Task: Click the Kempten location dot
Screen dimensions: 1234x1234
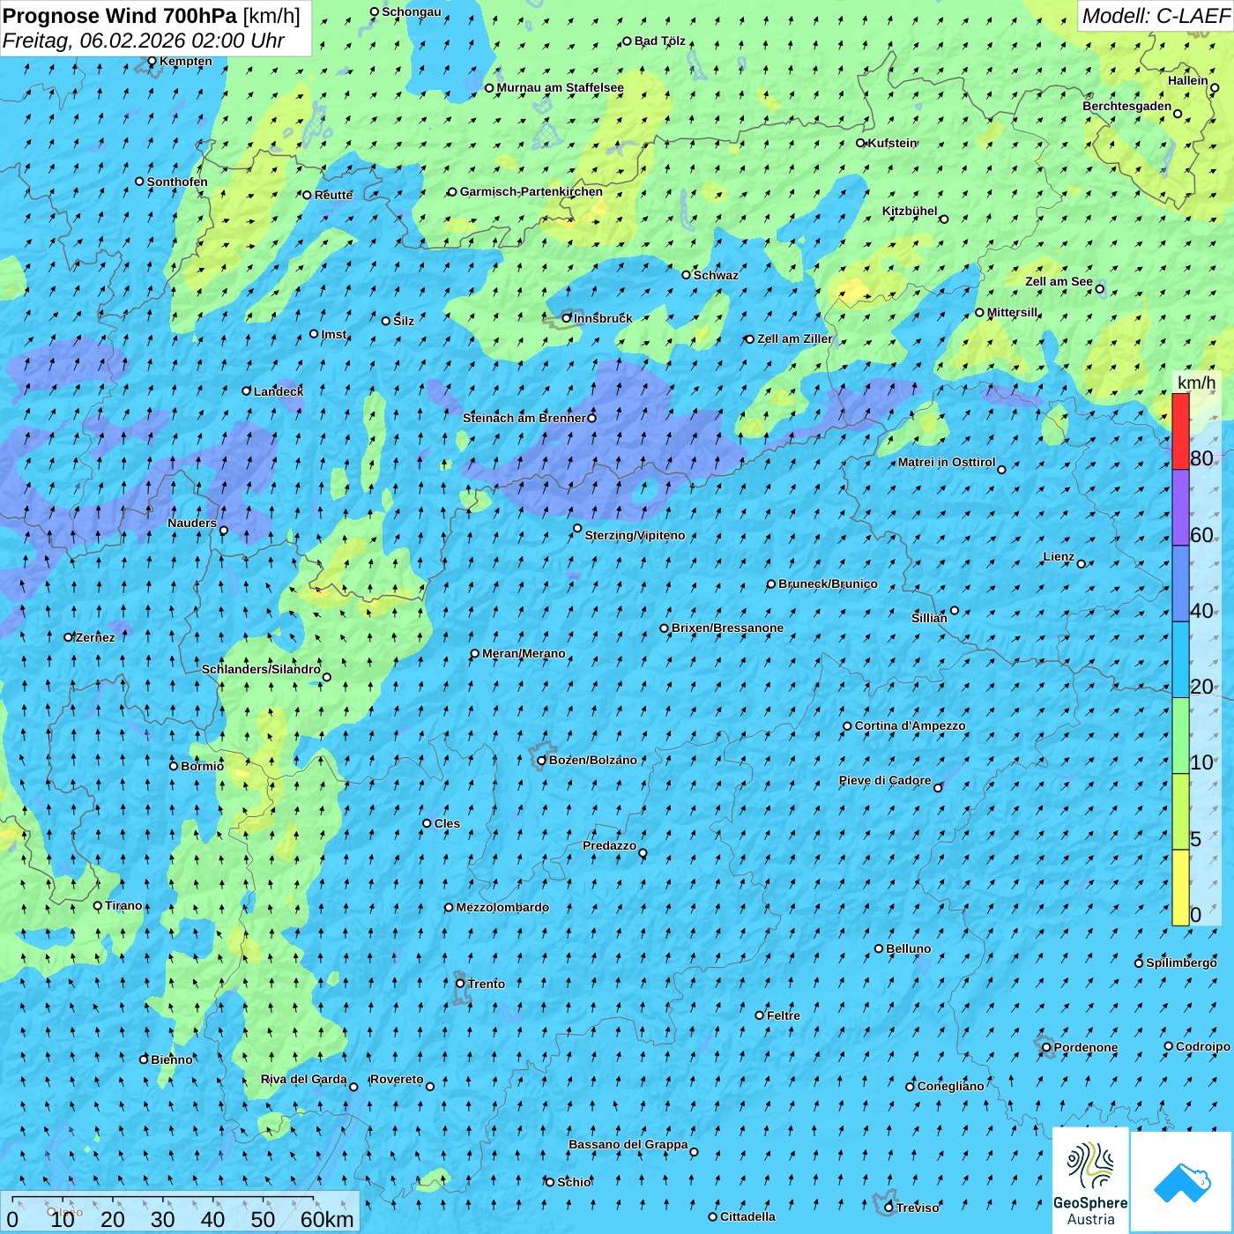Action: pyautogui.click(x=152, y=62)
